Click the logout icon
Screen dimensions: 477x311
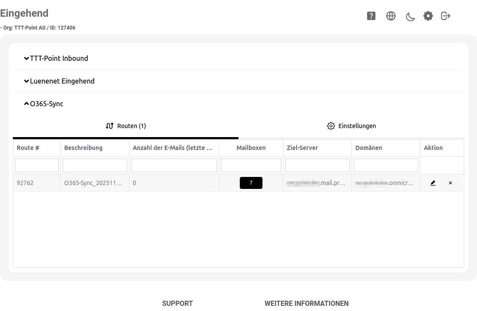point(446,16)
